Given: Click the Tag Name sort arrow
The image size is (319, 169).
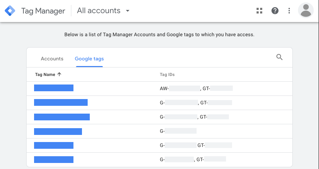Looking at the screenshot, I should pos(59,75).
